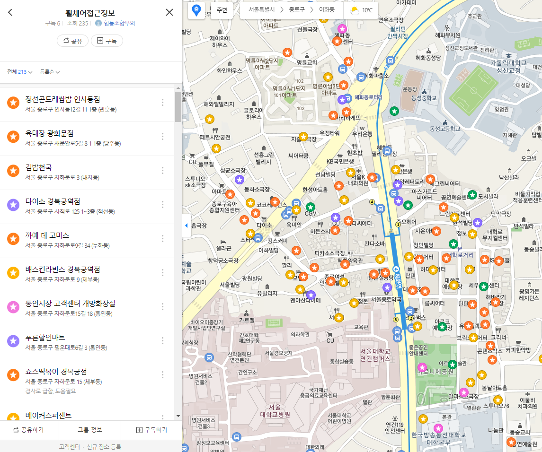Screen dimensions: 542x452
Task: Go back using the left arrow
Action: [x=10, y=12]
